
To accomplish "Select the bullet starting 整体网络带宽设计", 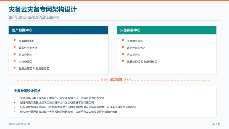I will (57, 103).
